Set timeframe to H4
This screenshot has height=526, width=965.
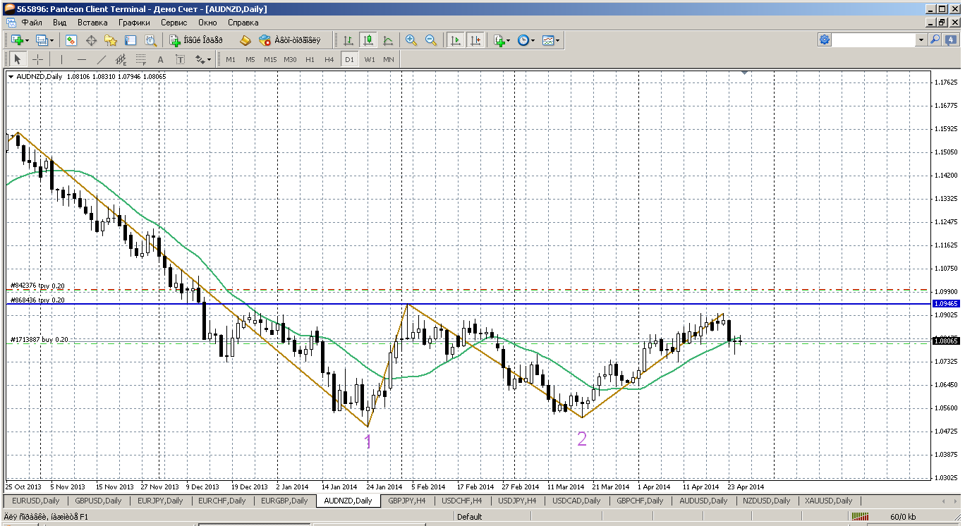[x=329, y=60]
